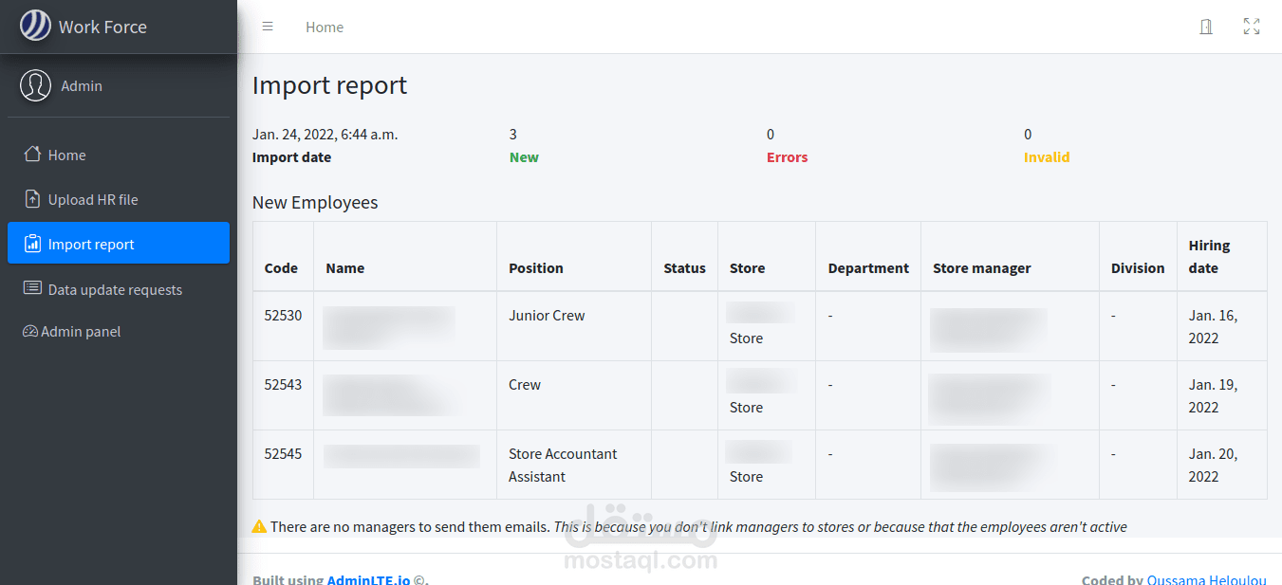Image resolution: width=1282 pixels, height=585 pixels.
Task: Click the Upload HR file icon
Action: [32, 199]
